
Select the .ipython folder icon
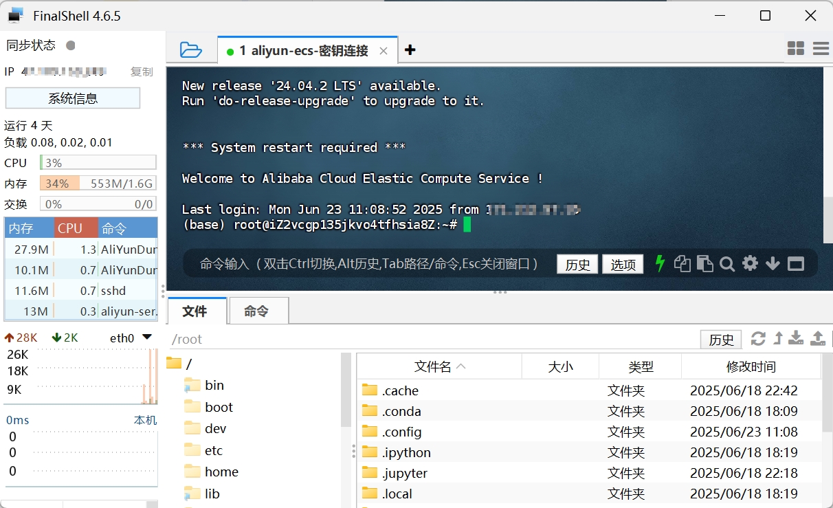pos(370,452)
